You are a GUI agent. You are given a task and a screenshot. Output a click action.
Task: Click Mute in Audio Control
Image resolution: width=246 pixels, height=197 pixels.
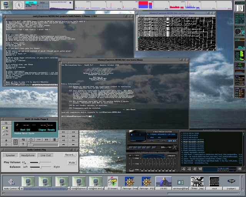pos(72,163)
